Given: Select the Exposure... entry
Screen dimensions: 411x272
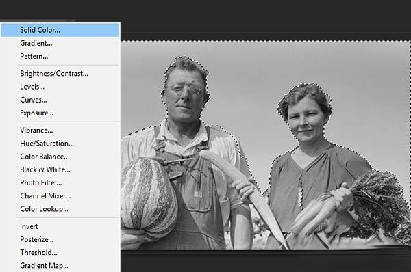Looking at the screenshot, I should [x=60, y=113].
